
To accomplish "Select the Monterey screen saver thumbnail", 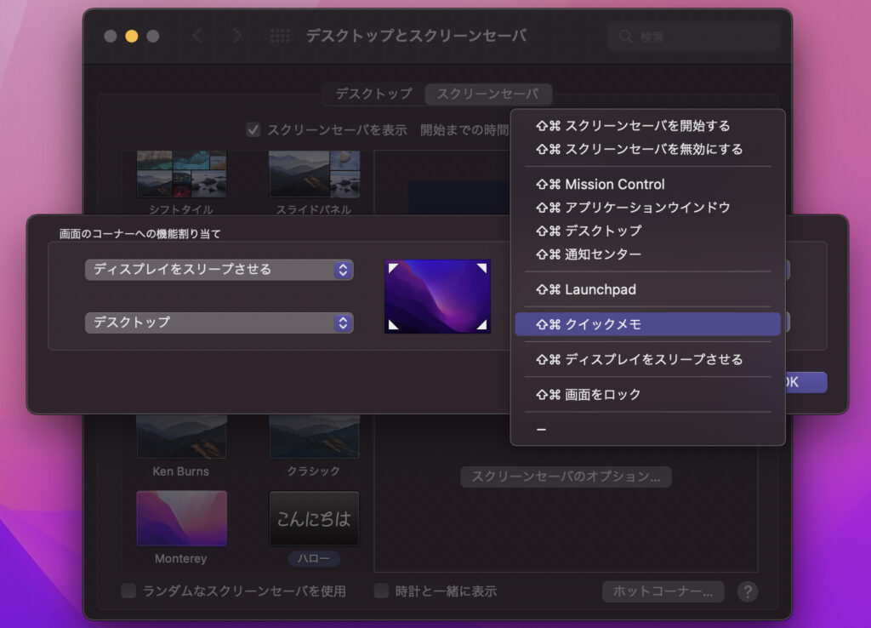I will [x=181, y=518].
